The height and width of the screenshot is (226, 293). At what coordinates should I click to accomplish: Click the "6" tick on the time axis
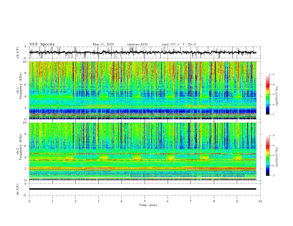click(168, 201)
